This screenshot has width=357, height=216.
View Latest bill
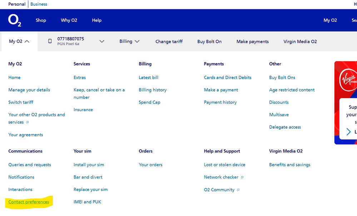(x=148, y=77)
